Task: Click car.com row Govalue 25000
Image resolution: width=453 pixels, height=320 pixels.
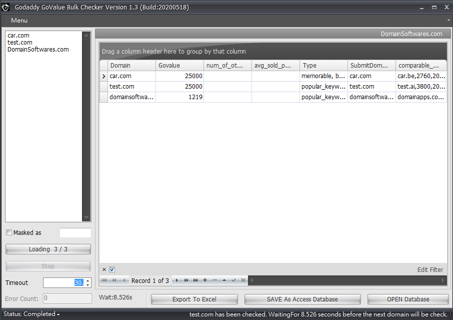Action: [179, 76]
